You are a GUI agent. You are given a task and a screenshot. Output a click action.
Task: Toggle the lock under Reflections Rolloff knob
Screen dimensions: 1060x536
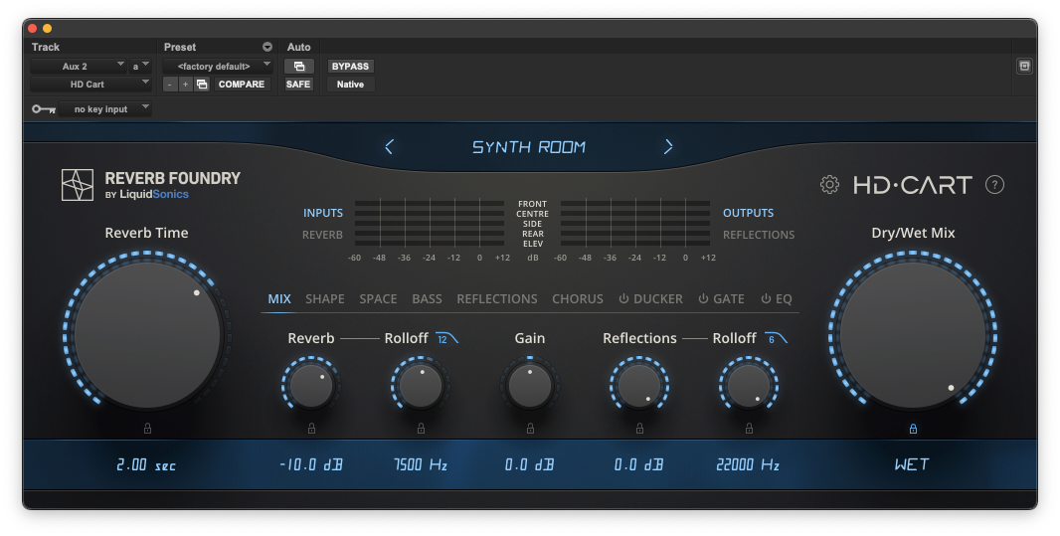749,428
